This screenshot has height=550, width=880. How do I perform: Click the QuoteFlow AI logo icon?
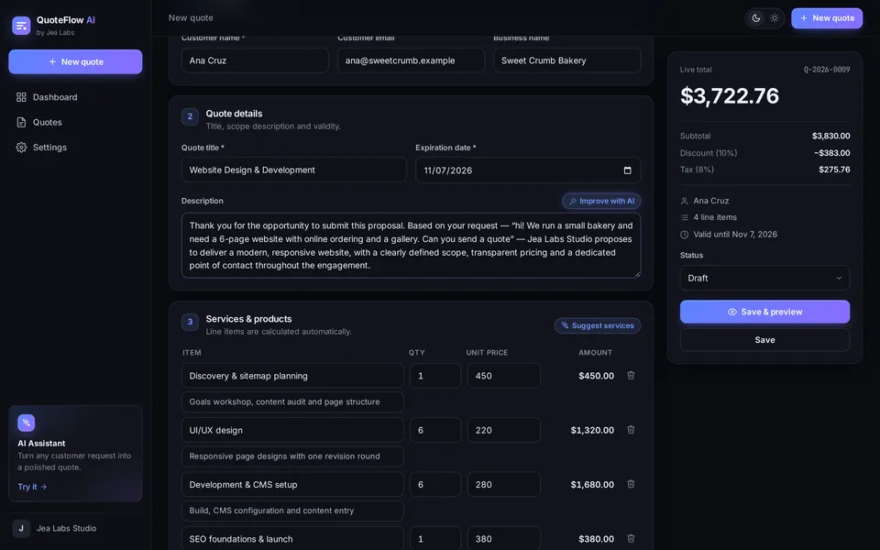(21, 26)
